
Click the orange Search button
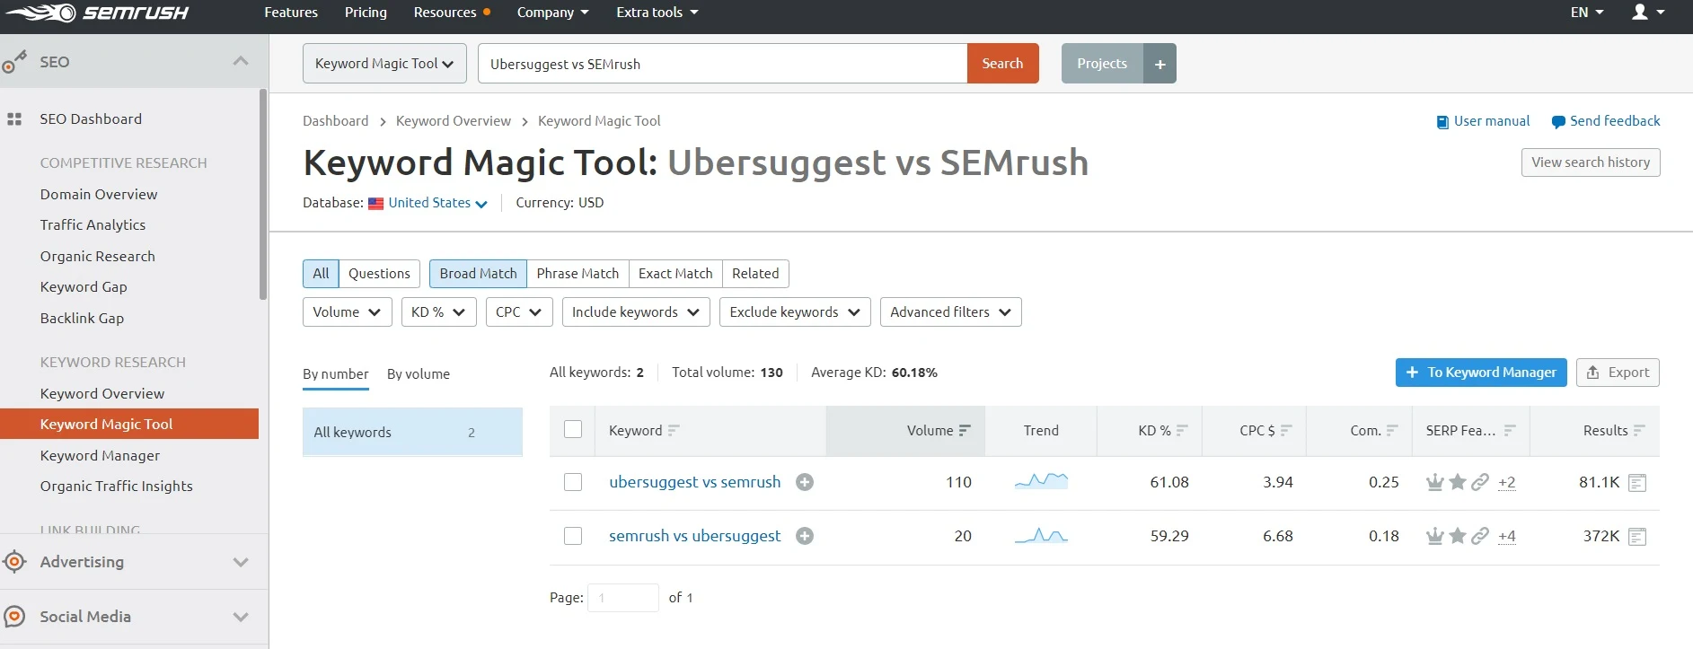point(1002,64)
